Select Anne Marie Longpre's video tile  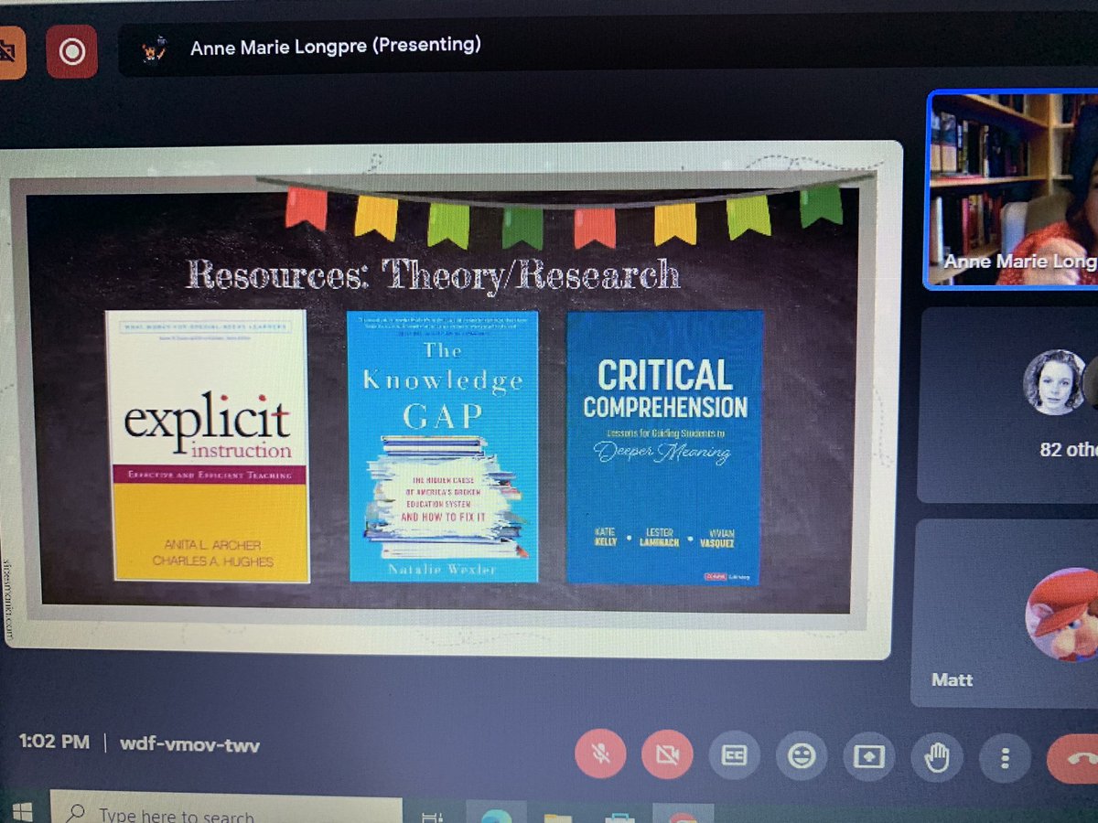1011,189
